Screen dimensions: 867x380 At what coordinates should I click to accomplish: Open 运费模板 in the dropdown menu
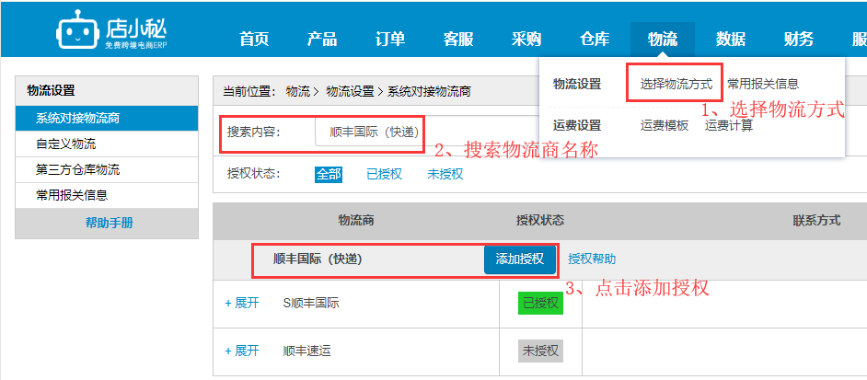click(665, 125)
